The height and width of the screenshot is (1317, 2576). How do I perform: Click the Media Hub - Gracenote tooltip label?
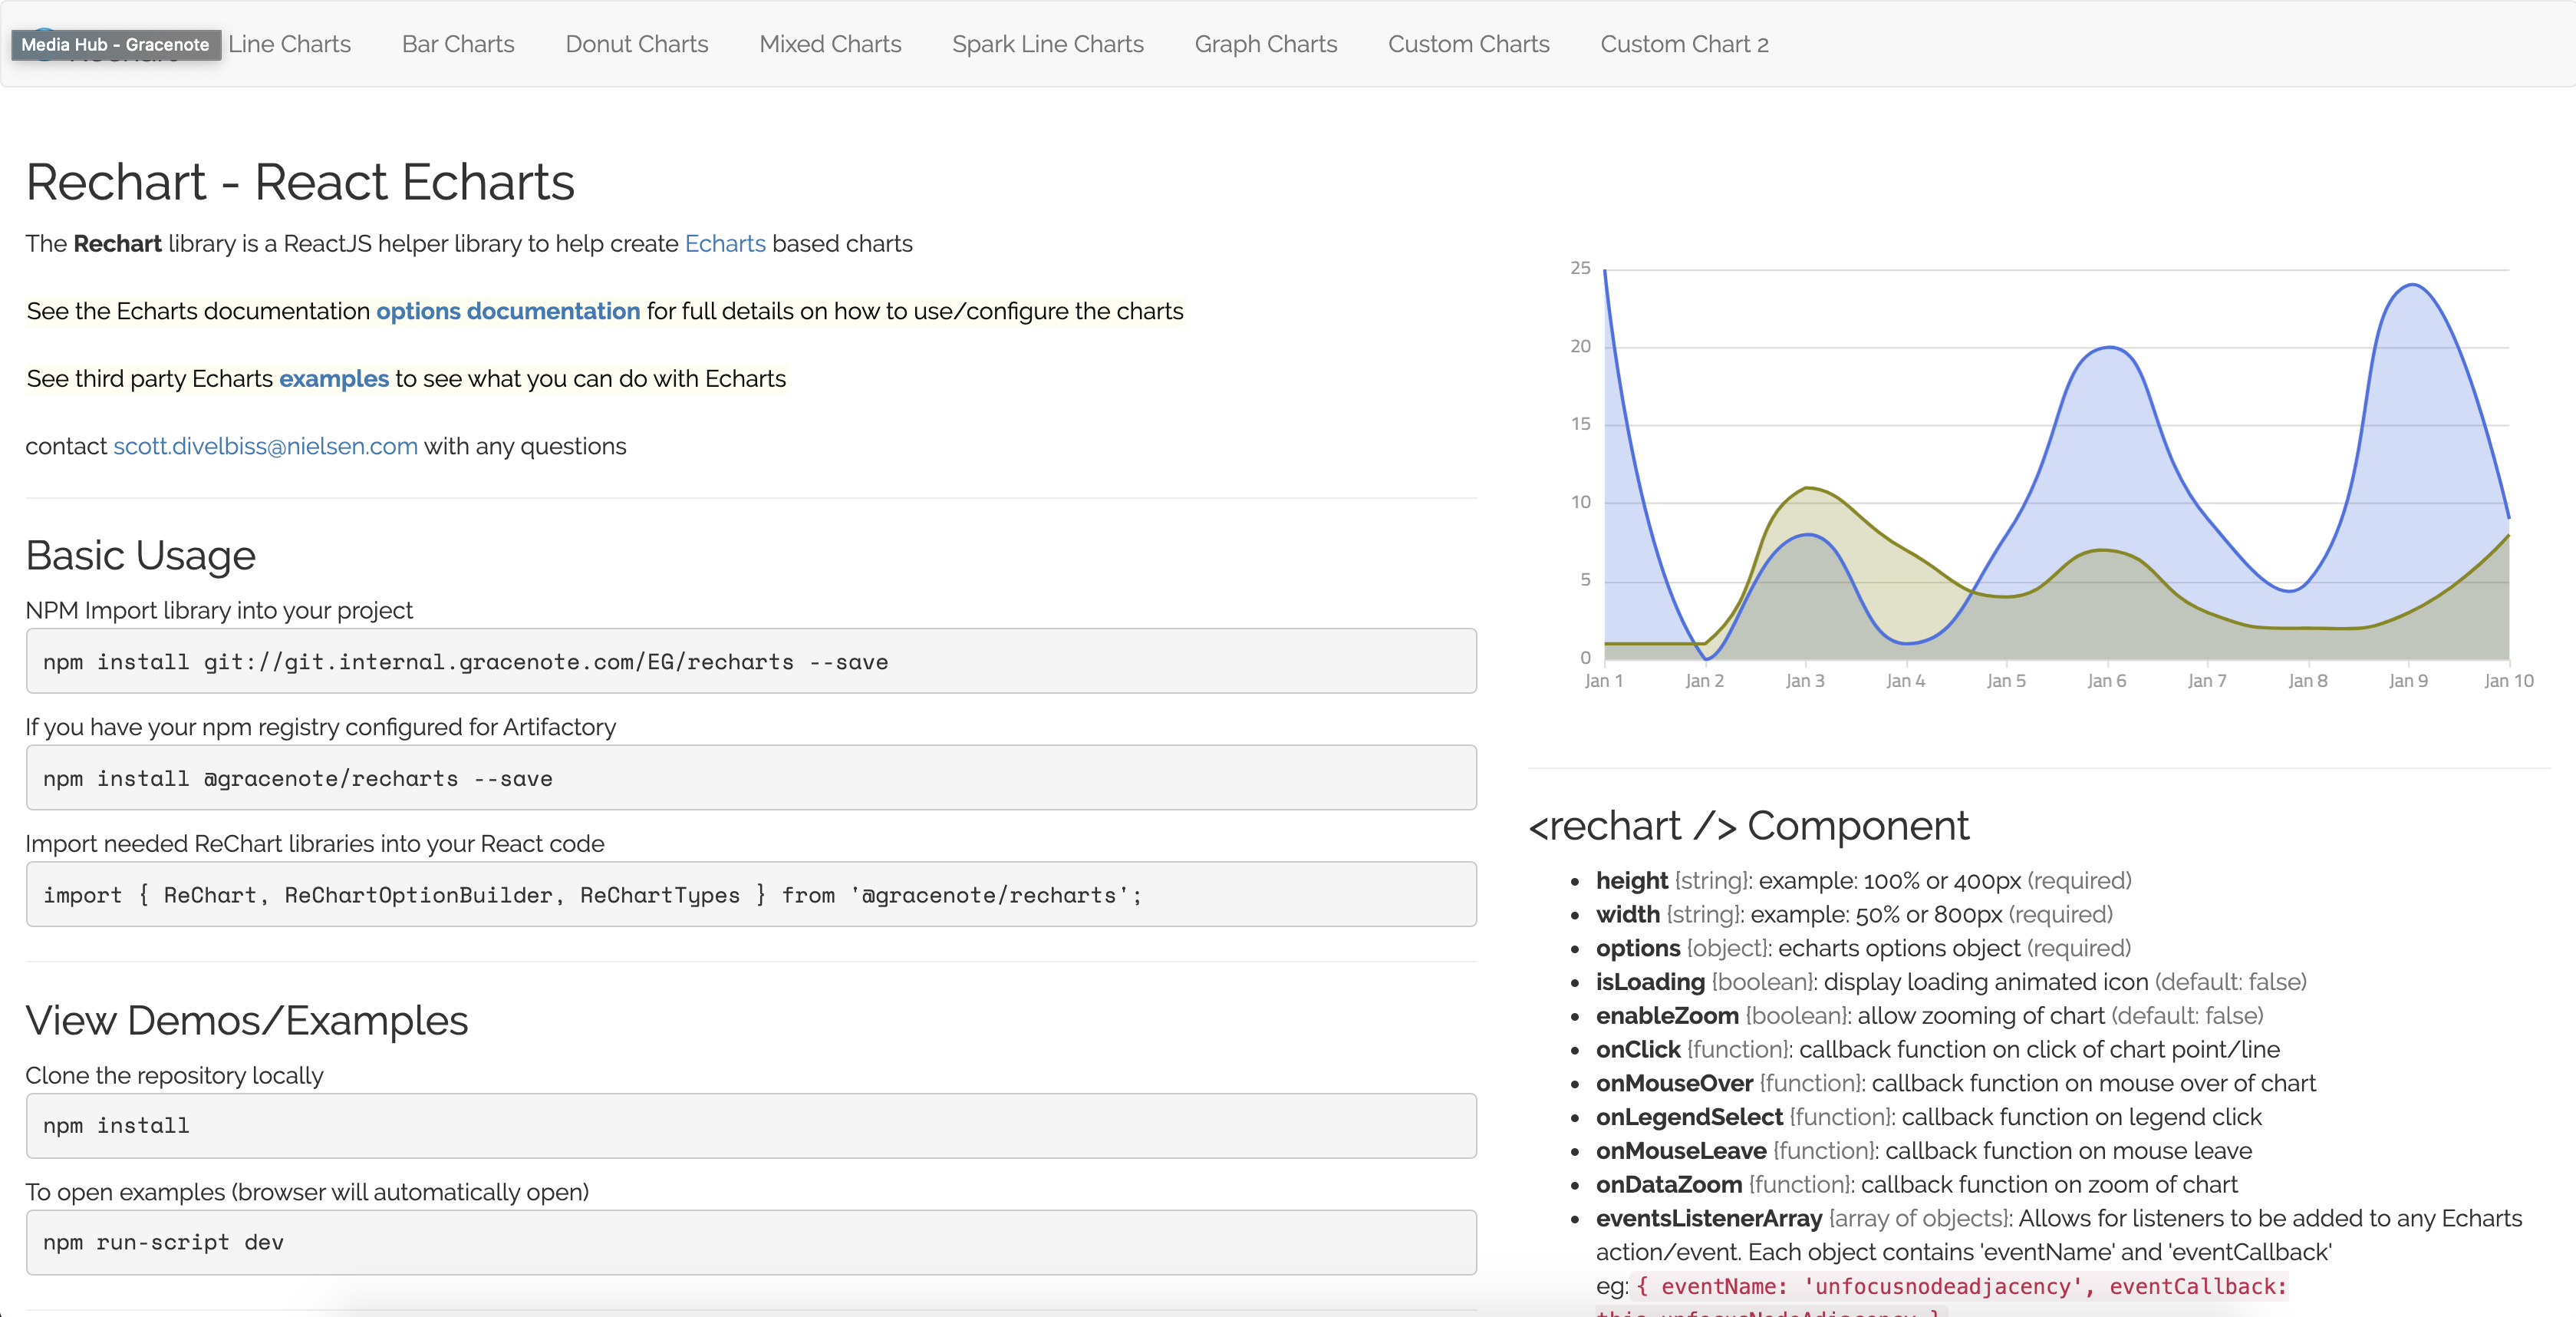(116, 44)
